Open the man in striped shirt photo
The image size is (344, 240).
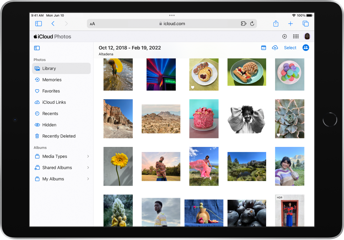click(161, 212)
